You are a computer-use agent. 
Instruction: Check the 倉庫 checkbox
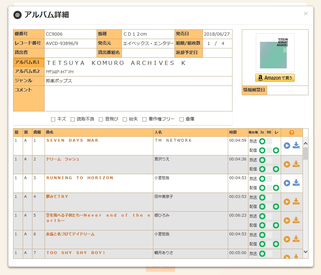(181, 119)
